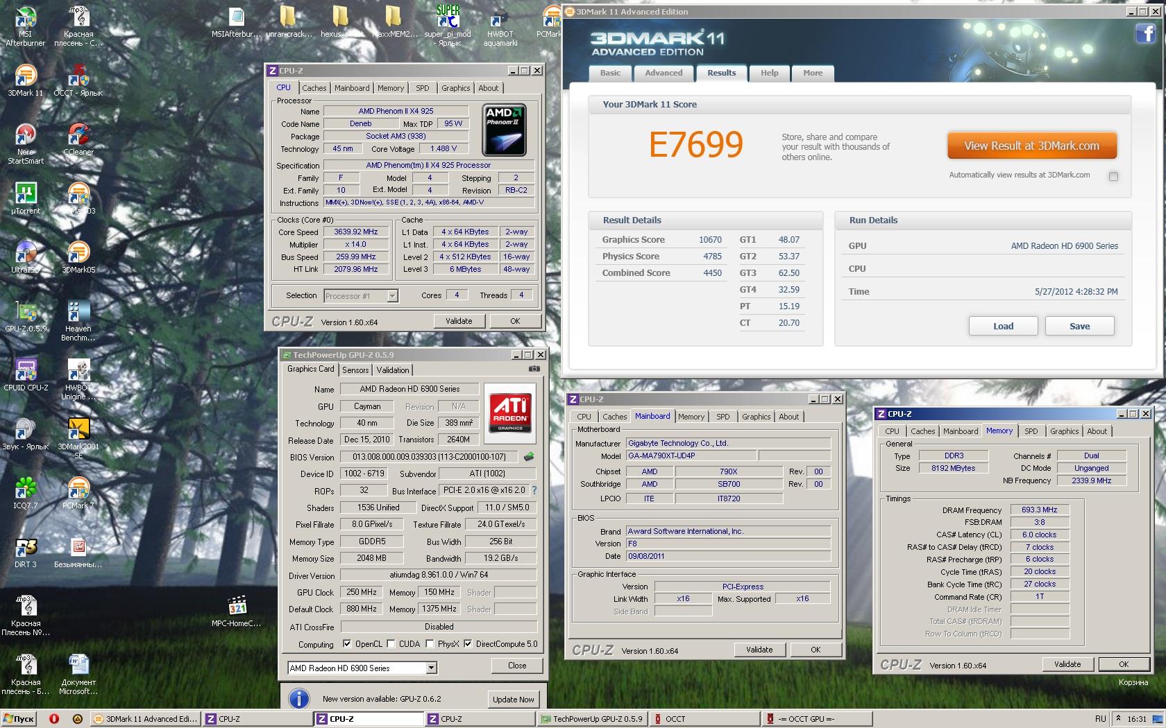Open Microsoft document desktop icon
Screen dimensions: 1166x728
click(x=78, y=674)
